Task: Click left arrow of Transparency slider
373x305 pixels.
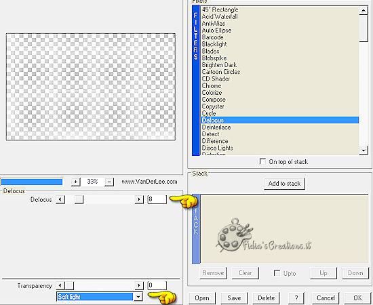Action: 60,285
